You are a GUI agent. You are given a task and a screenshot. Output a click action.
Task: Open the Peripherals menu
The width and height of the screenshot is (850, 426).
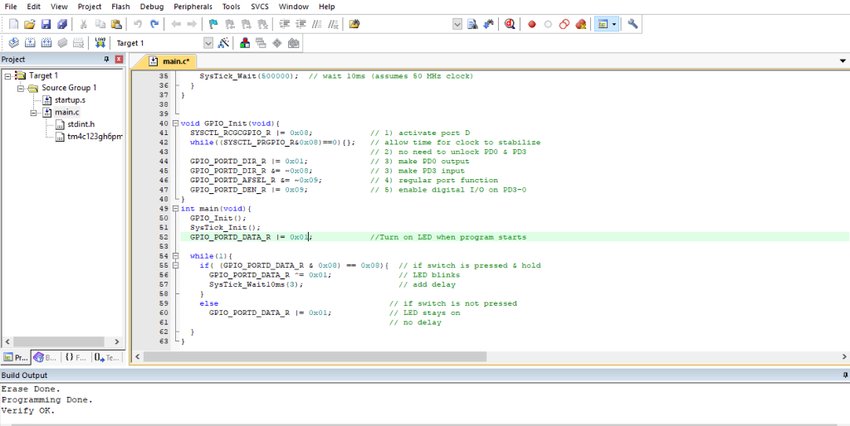point(193,7)
